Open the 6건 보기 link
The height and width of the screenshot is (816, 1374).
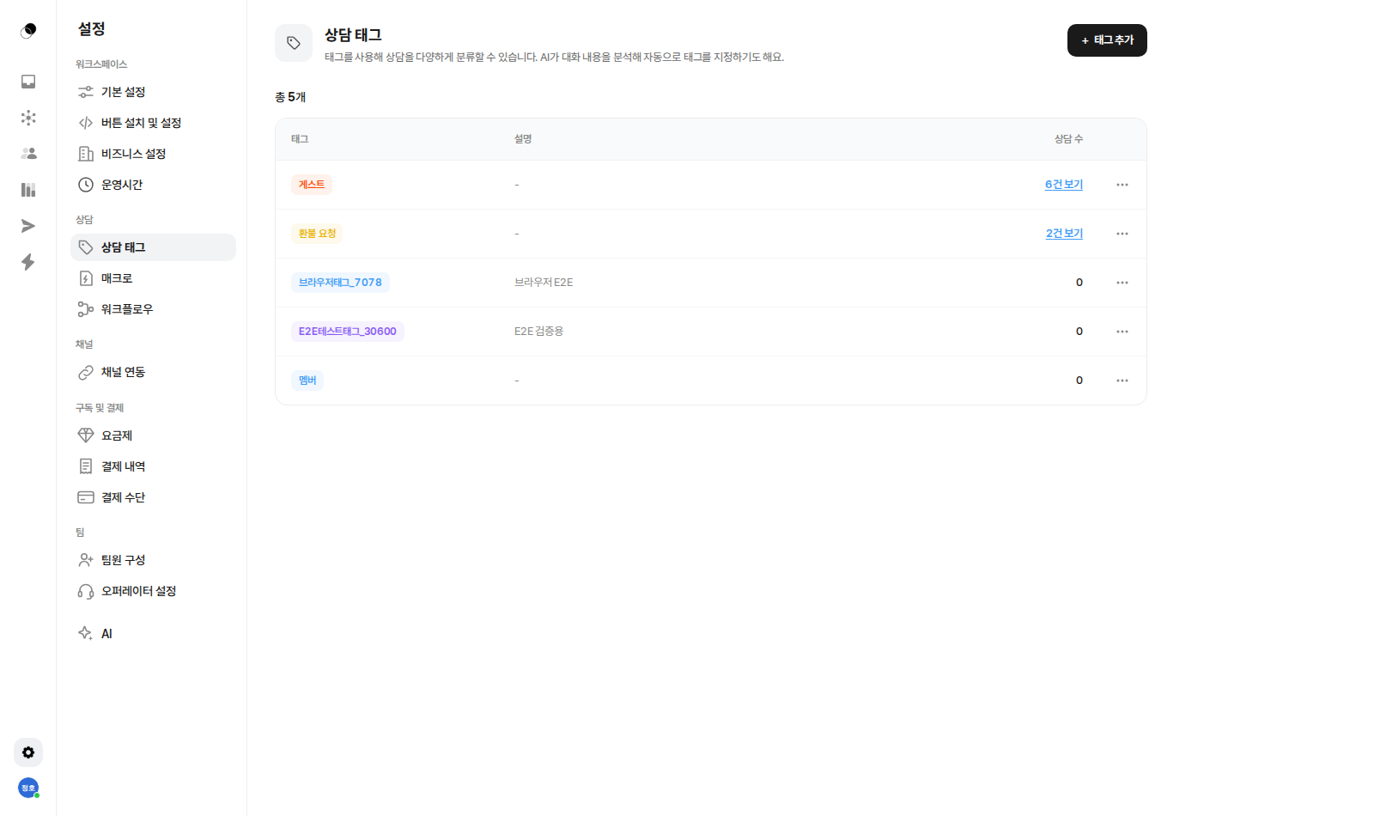[1064, 185]
